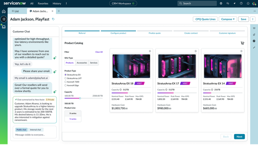Open the History menu
This screenshot has width=258, height=145.
[x=57, y=3]
